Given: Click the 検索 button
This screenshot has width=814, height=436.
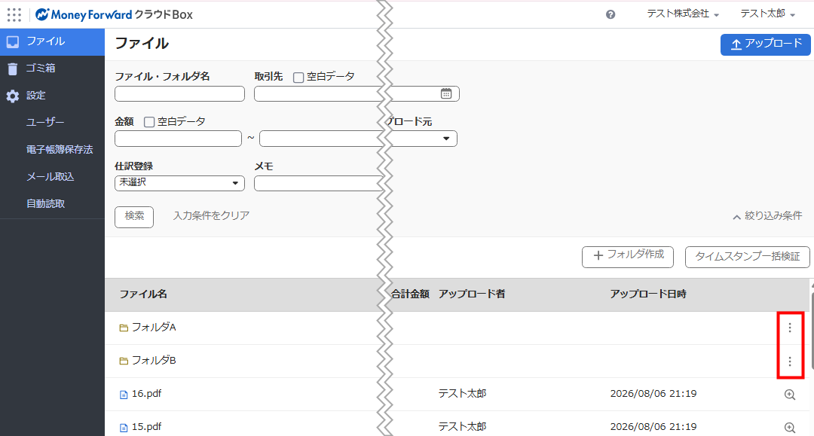Looking at the screenshot, I should pos(134,217).
